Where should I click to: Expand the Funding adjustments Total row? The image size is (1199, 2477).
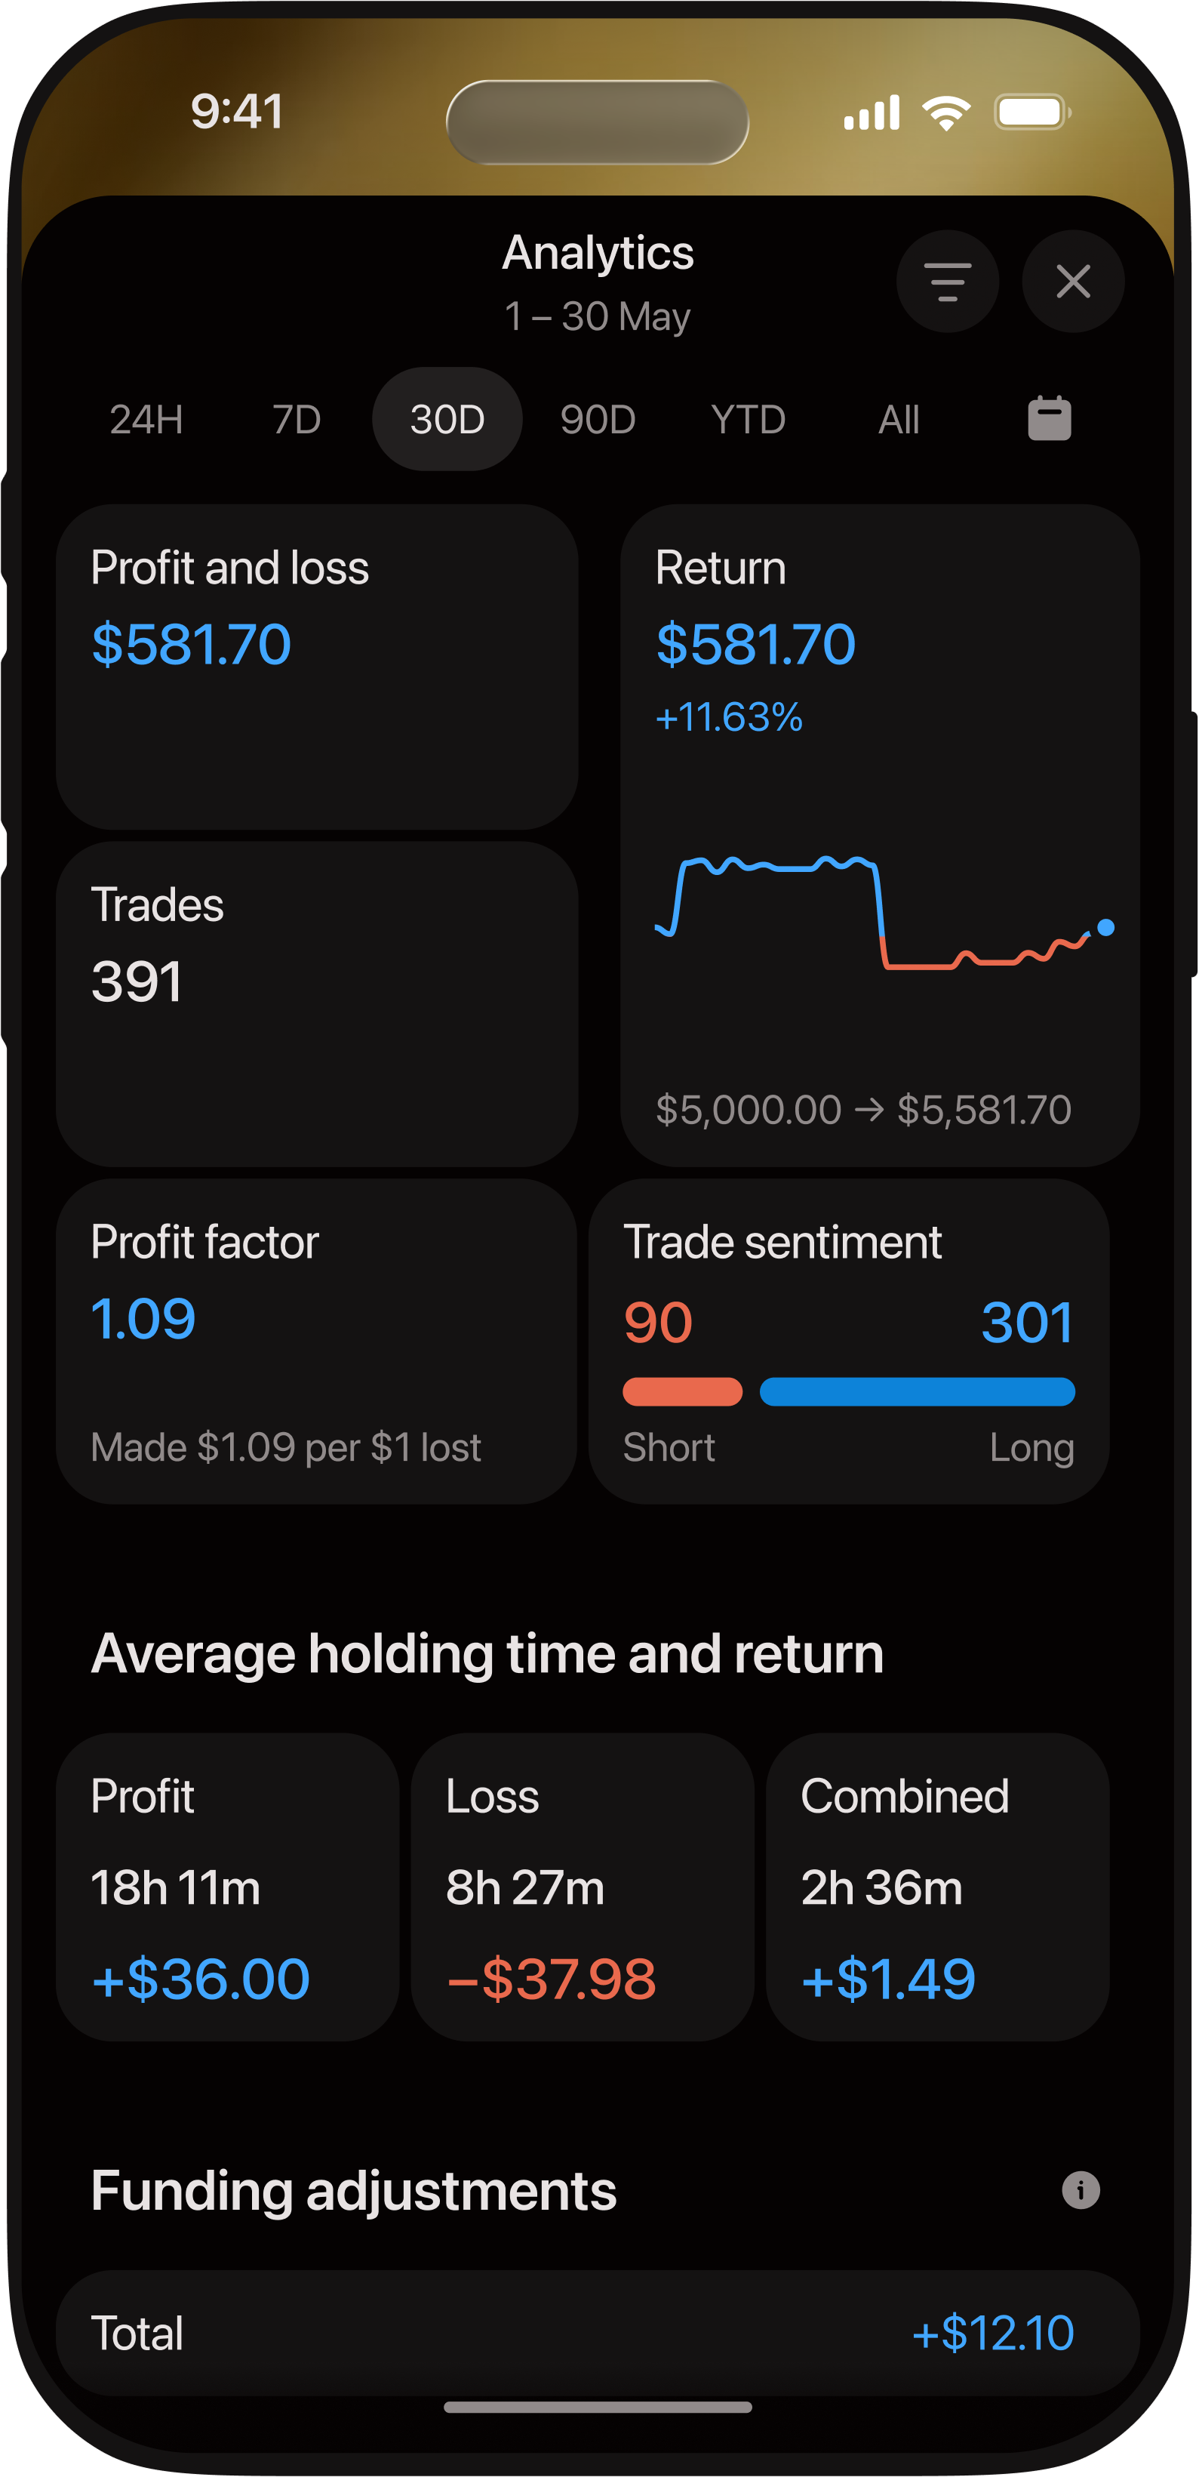click(x=598, y=2334)
